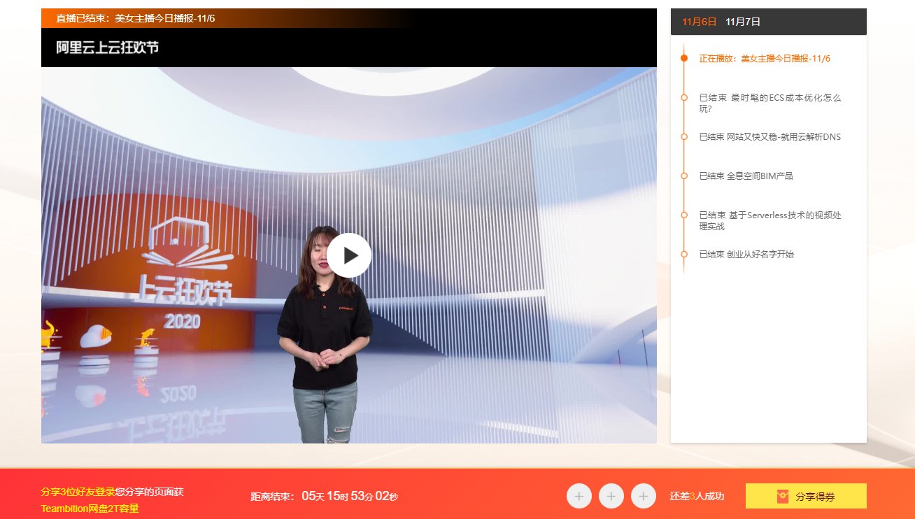The height and width of the screenshot is (519, 915).
Task: Play the video with center play button
Action: (x=349, y=255)
